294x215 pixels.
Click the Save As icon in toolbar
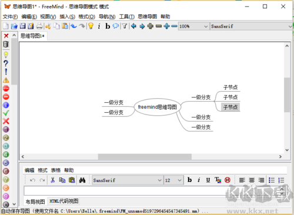pyautogui.click(x=31, y=26)
